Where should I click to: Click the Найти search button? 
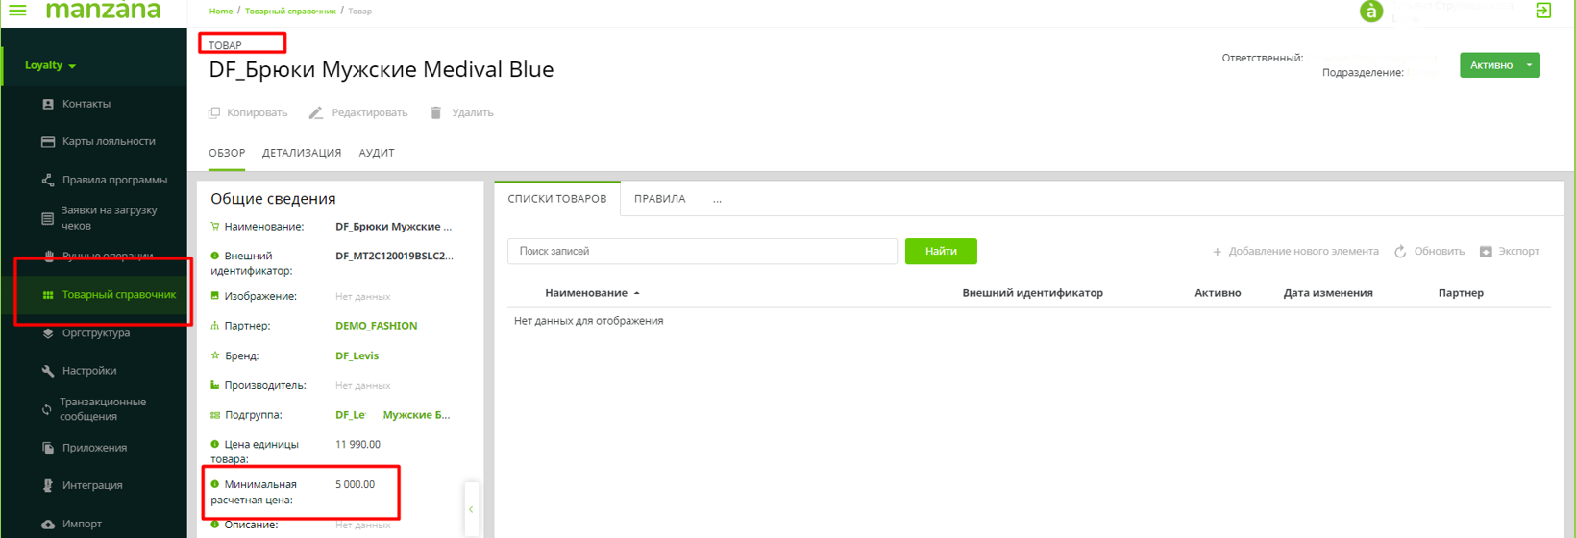point(941,252)
